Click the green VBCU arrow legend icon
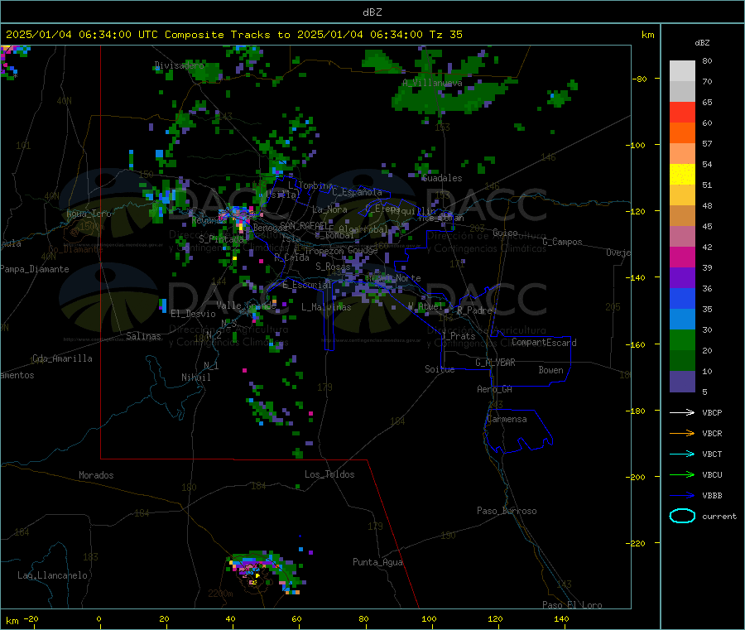 (682, 474)
